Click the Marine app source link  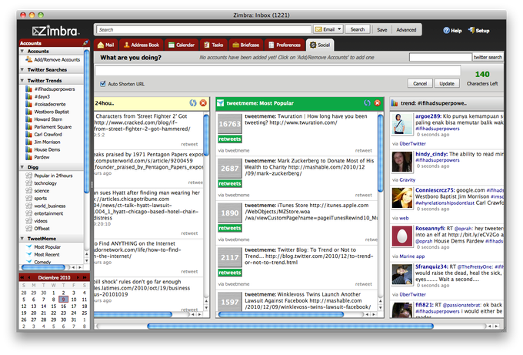412,256
